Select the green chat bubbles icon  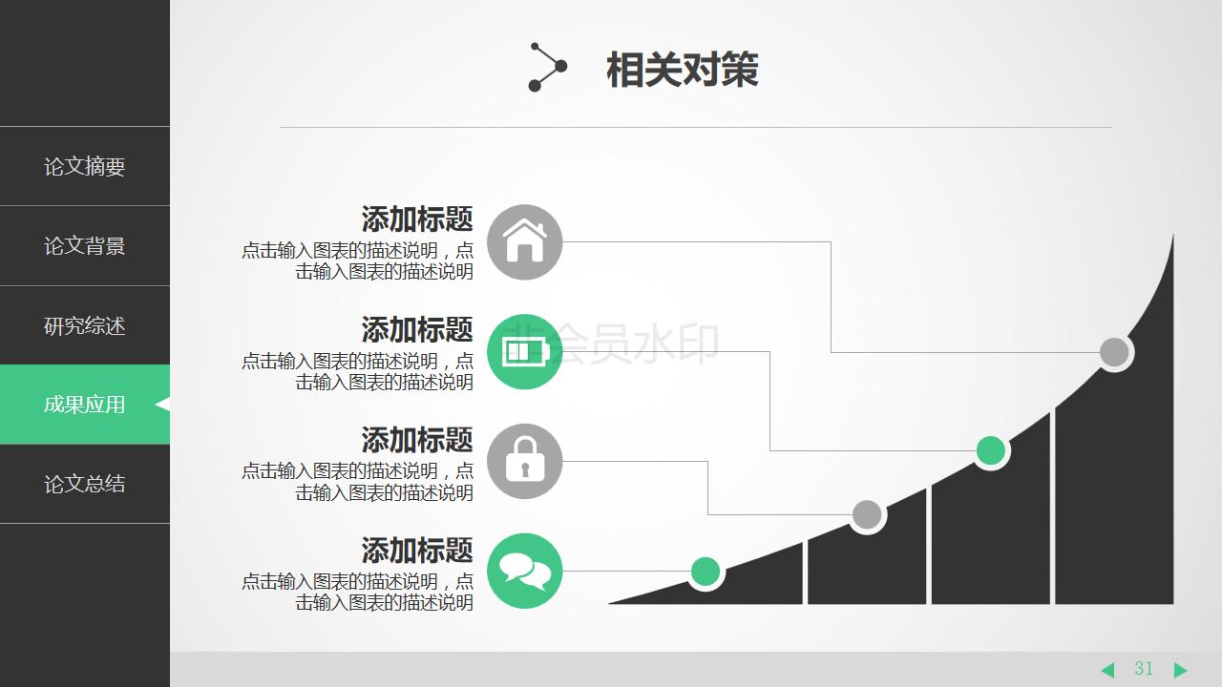tap(524, 572)
